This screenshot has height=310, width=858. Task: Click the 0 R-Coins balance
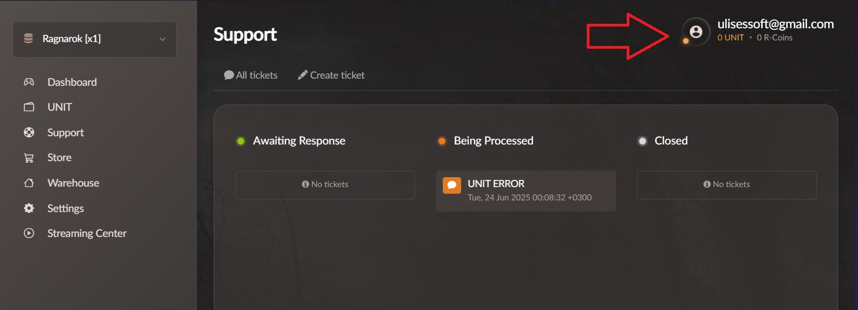(x=774, y=38)
